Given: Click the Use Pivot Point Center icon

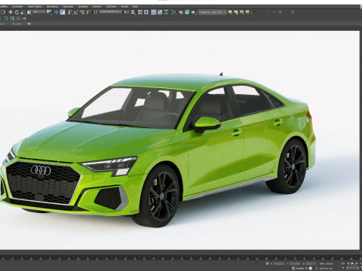Looking at the screenshot, I should point(49,12).
